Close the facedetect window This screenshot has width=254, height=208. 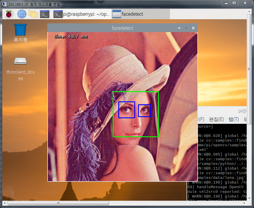[x=193, y=28]
